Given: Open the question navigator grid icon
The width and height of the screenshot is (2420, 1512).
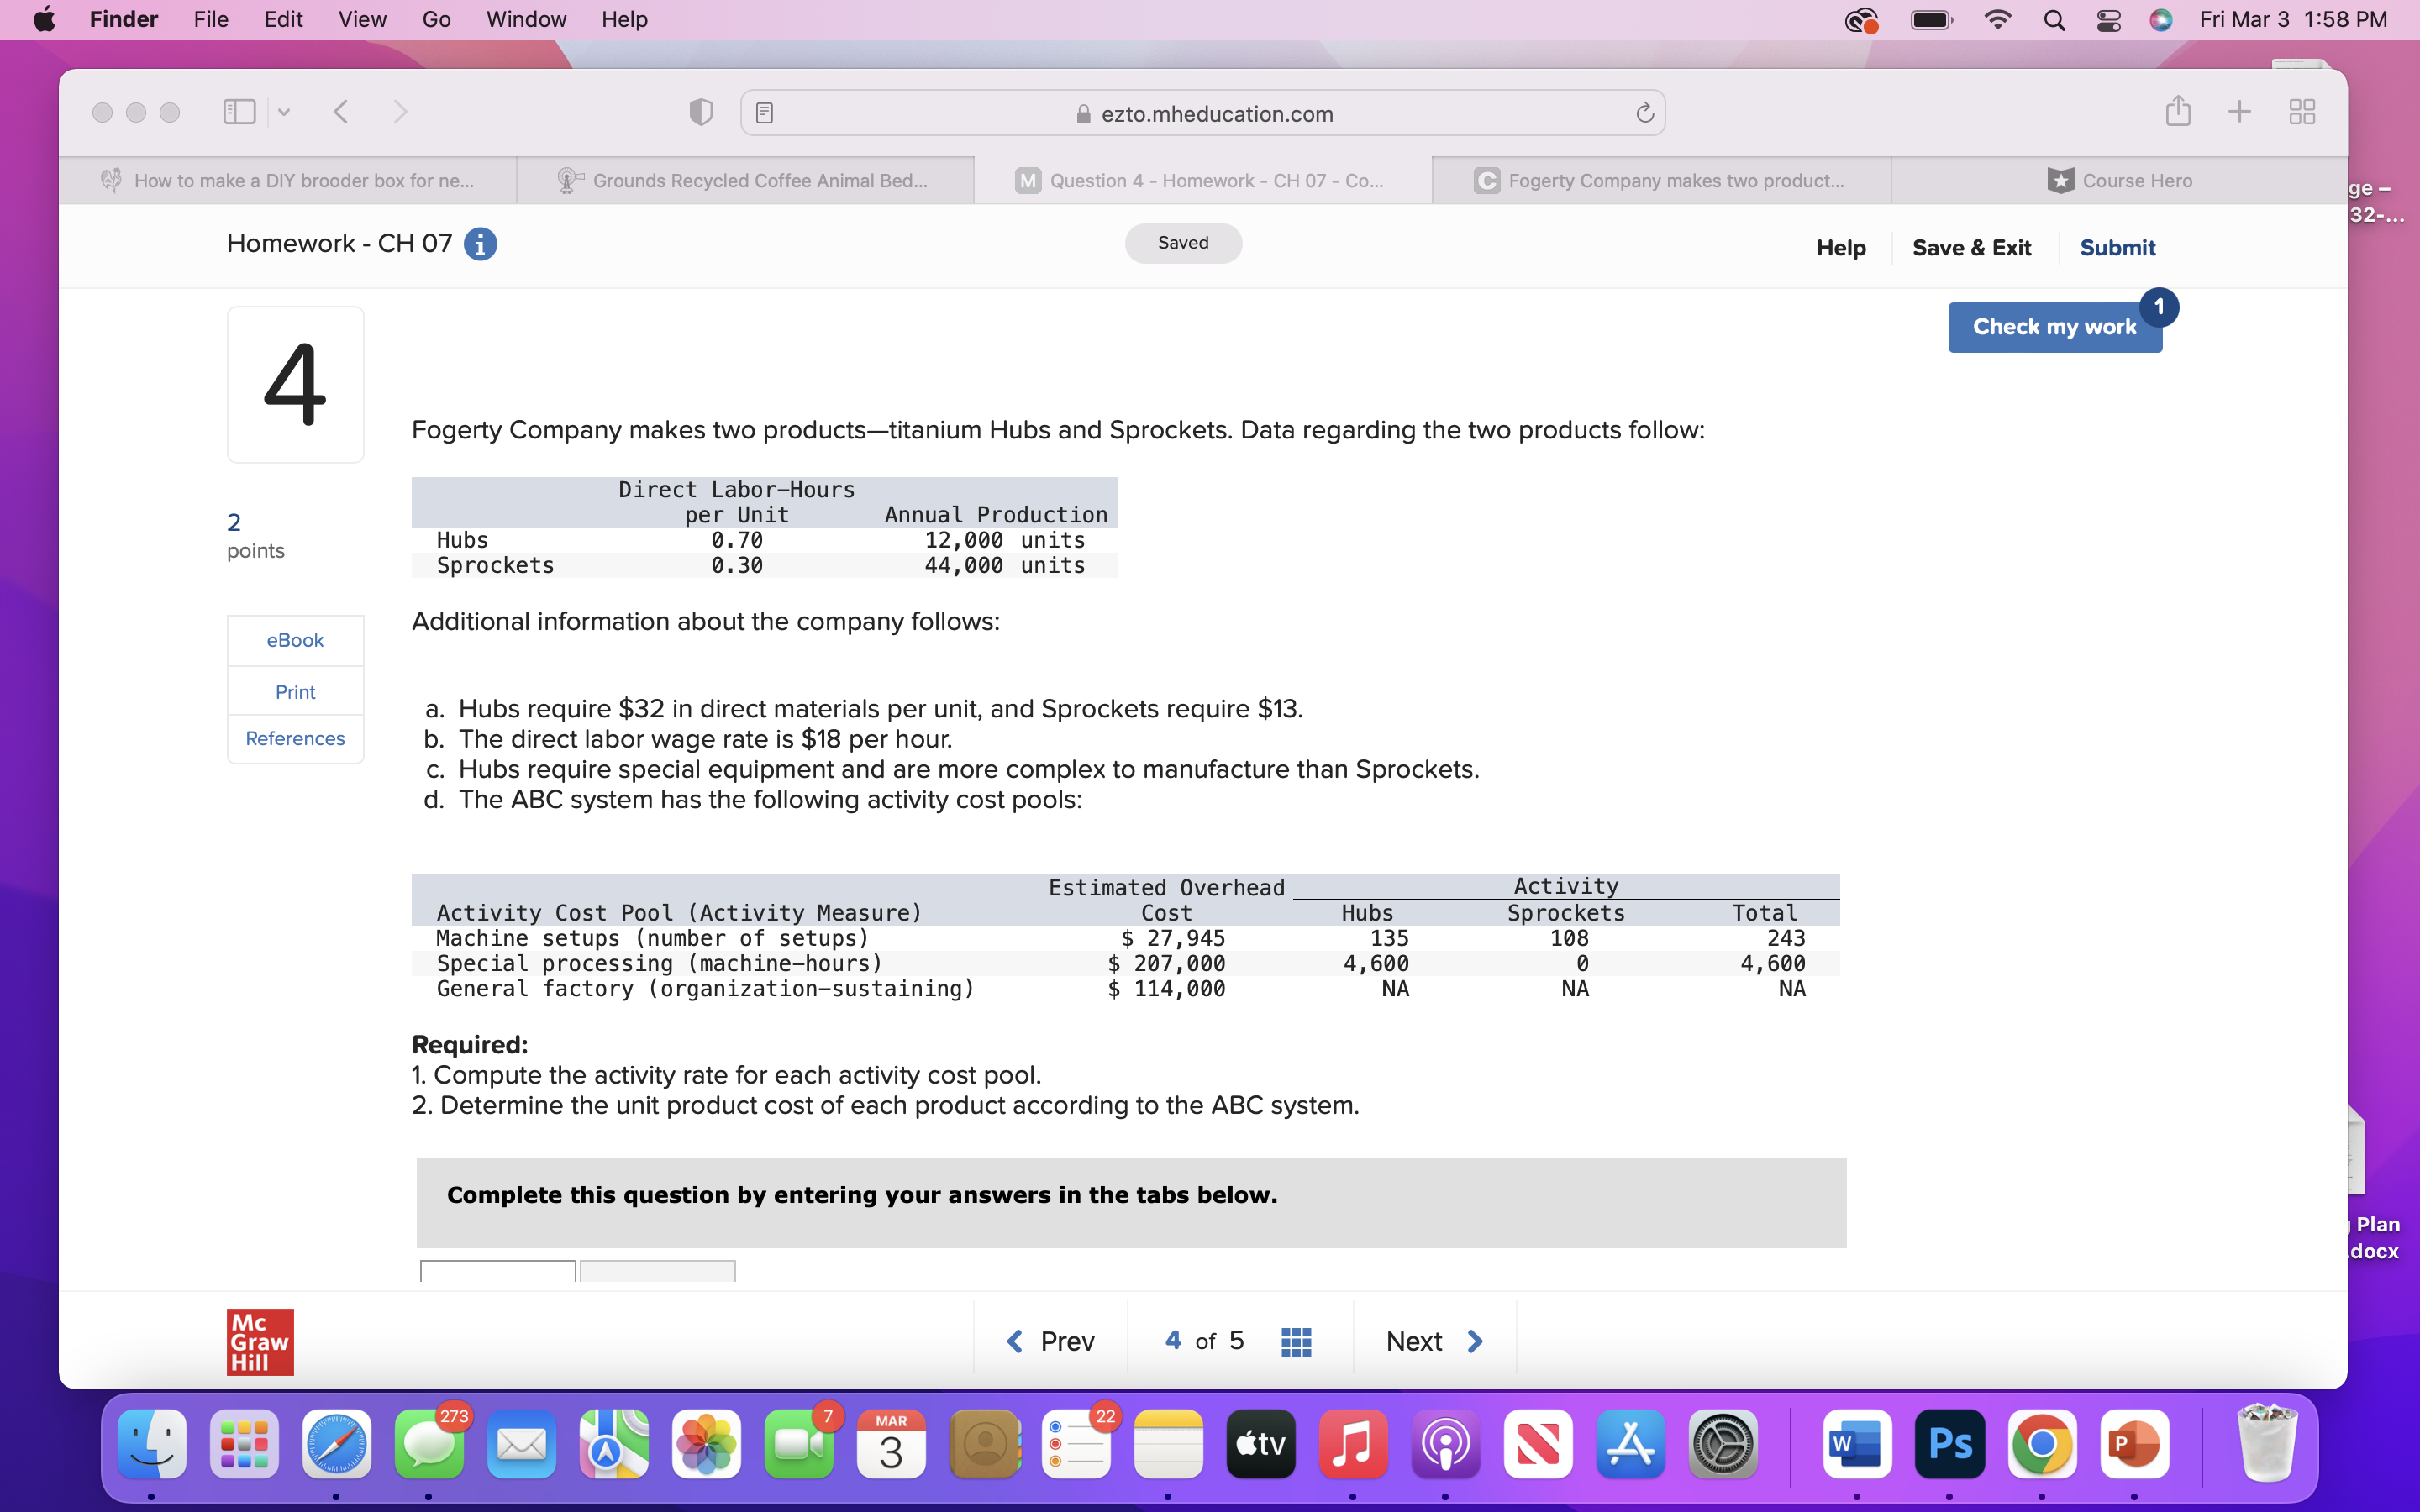Looking at the screenshot, I should pos(1295,1341).
